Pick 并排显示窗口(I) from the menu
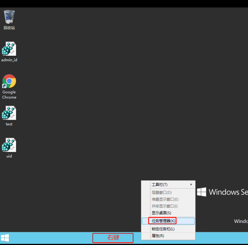Screen dimensions: 248x245 coord(164,206)
